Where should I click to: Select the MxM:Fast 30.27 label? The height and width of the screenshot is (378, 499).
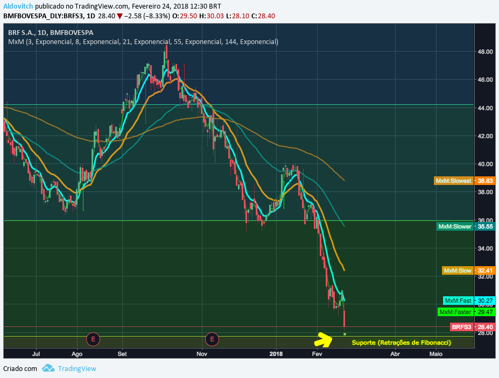(469, 301)
